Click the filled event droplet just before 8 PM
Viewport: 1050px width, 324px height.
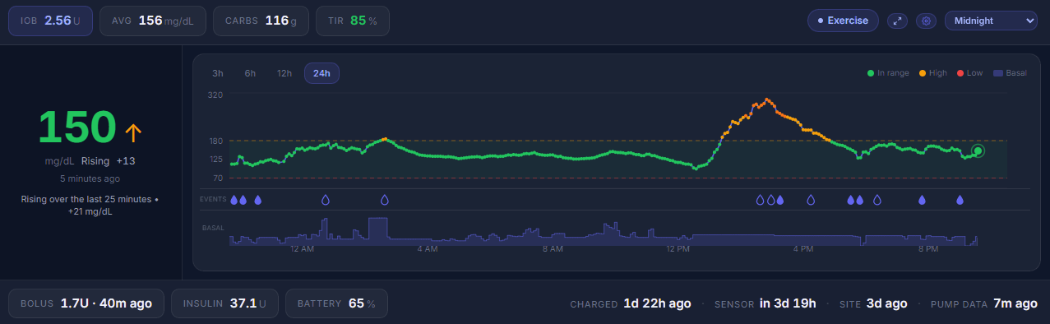[922, 200]
